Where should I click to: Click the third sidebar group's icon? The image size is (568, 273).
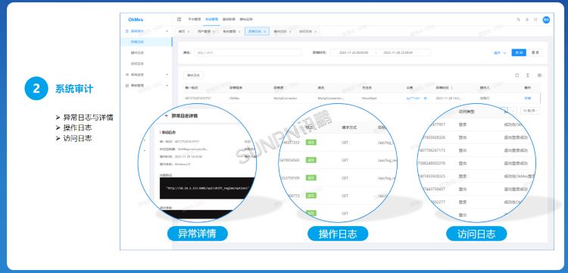(x=126, y=86)
